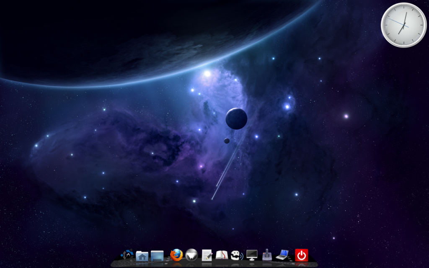Click the laptop icon in the dock
The image size is (429, 268).
[x=282, y=255]
